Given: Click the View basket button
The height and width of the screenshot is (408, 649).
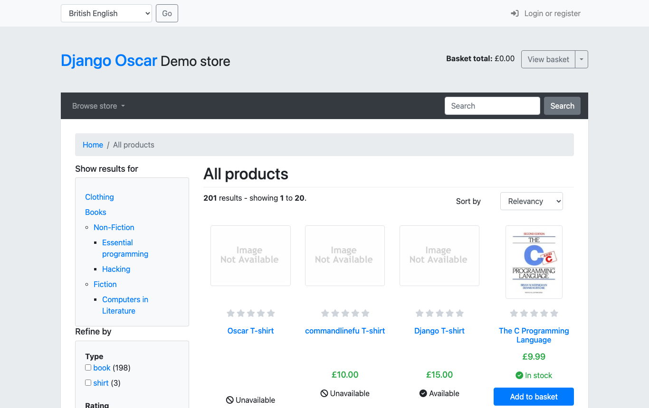Looking at the screenshot, I should pyautogui.click(x=548, y=59).
